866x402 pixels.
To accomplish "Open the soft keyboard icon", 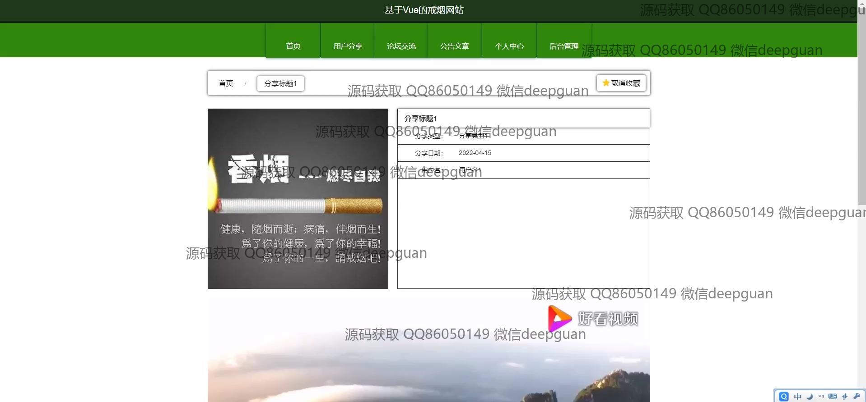I will click(x=833, y=396).
